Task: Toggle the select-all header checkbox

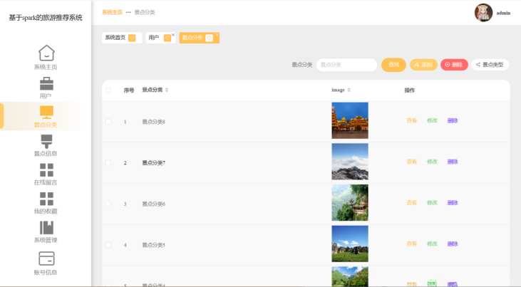Action: click(x=108, y=90)
